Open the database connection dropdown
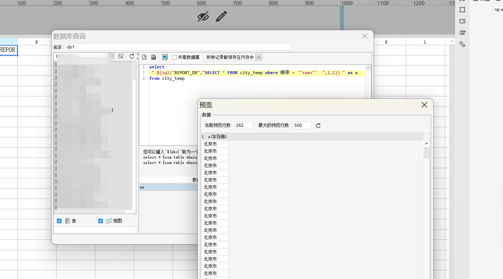 click(x=112, y=56)
